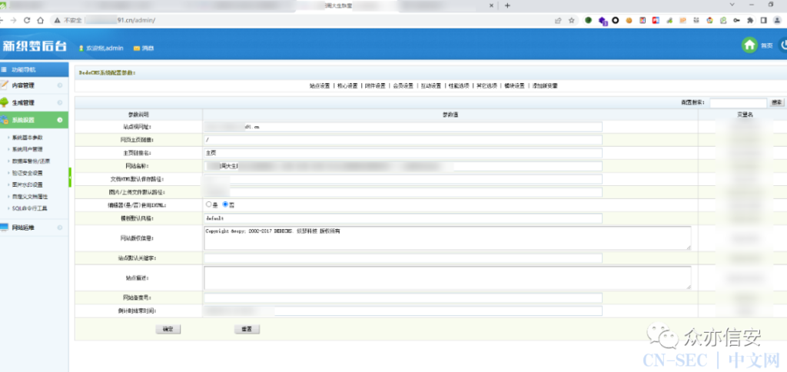Open the browser extensions puzzle icon
787x372 pixels.
tap(750, 21)
